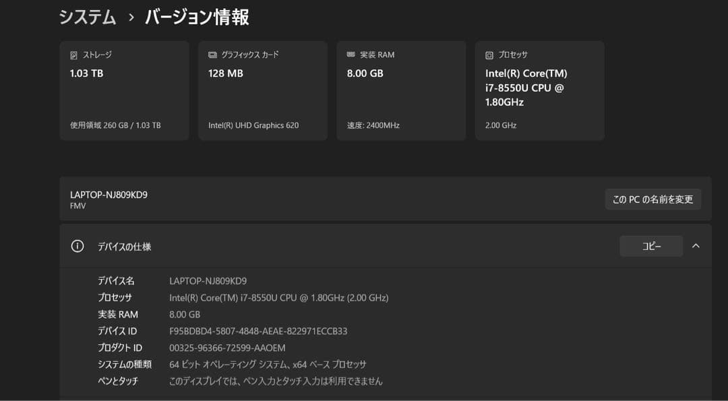Select the プロダクト ID value

point(226,348)
